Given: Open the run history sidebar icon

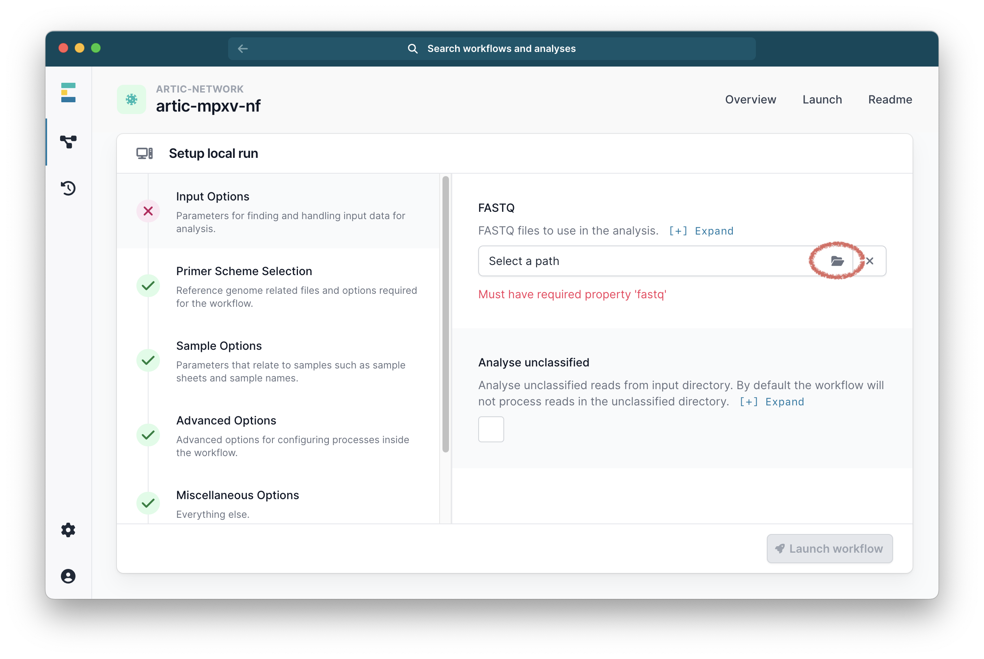Looking at the screenshot, I should 68,188.
